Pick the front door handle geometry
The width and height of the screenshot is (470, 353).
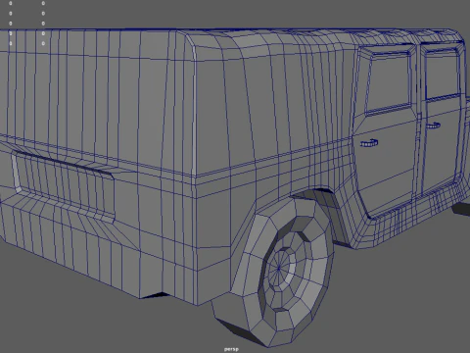pyautogui.click(x=433, y=126)
